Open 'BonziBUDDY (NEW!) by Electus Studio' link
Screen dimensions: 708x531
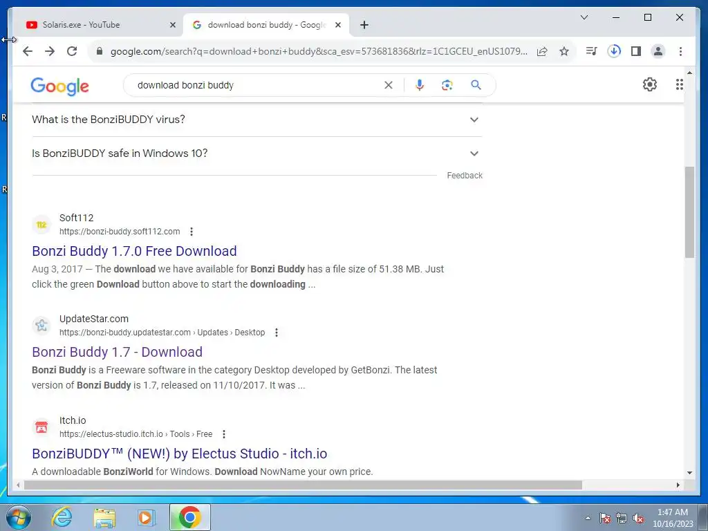(179, 454)
